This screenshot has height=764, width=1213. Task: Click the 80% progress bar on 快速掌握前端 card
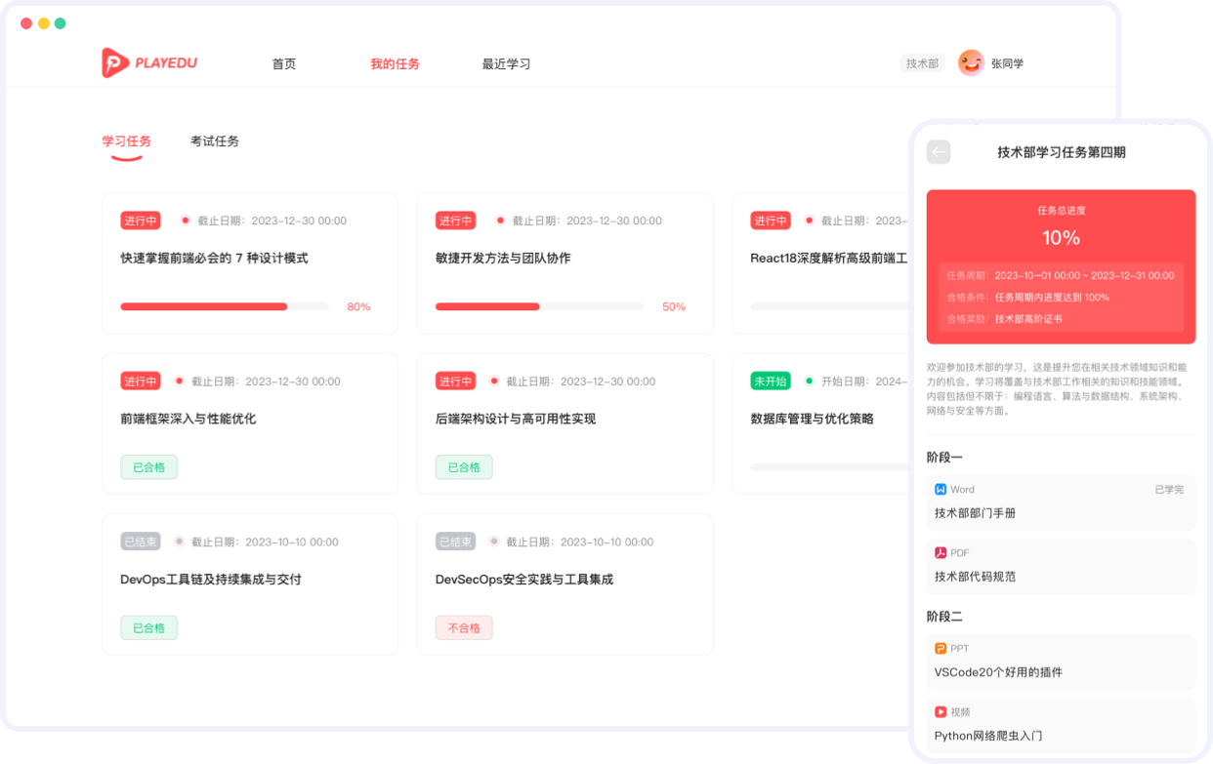coord(224,306)
